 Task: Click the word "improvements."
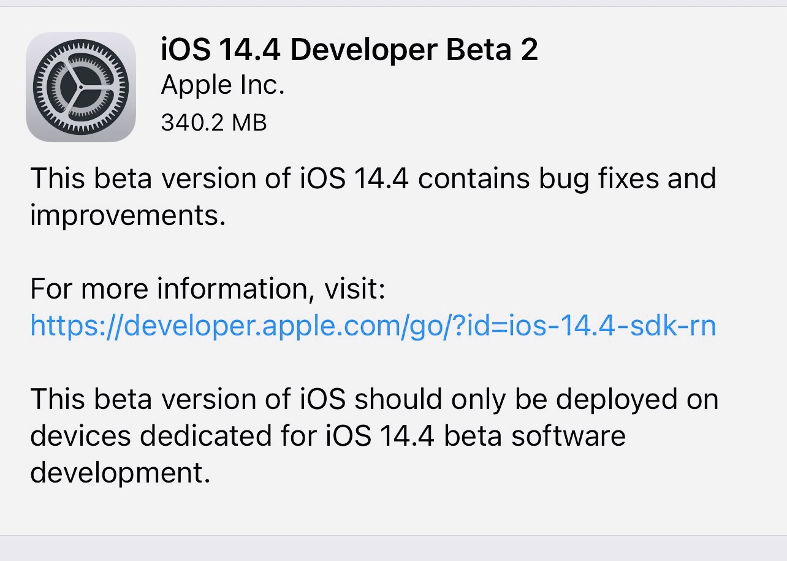pos(128,215)
